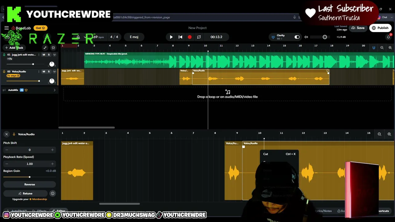Solo track 01 with the S button

pos(49,55)
